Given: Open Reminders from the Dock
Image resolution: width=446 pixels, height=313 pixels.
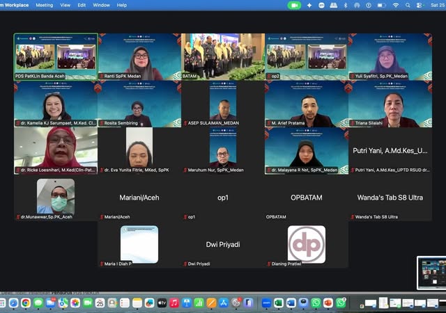Looking at the screenshot, I should click(125, 303).
